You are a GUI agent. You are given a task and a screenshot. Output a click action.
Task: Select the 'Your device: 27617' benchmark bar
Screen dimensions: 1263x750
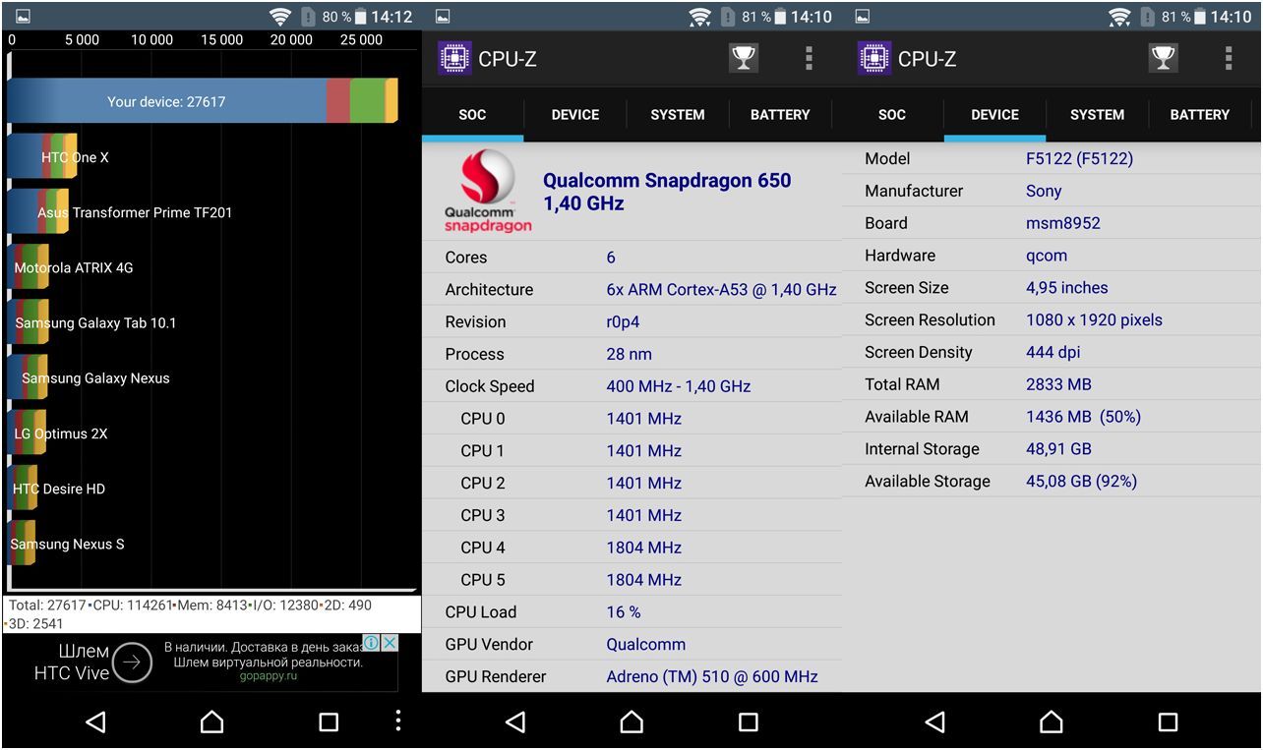167,101
